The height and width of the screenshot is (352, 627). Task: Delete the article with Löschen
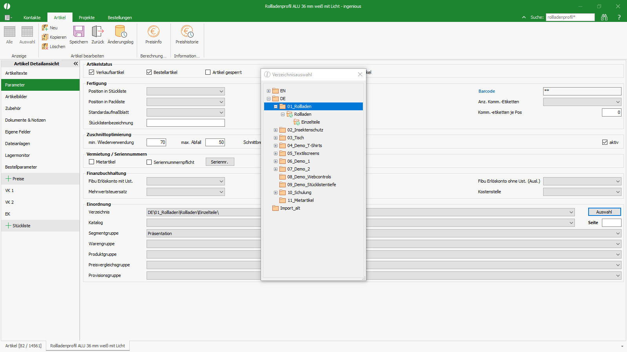[x=54, y=47]
